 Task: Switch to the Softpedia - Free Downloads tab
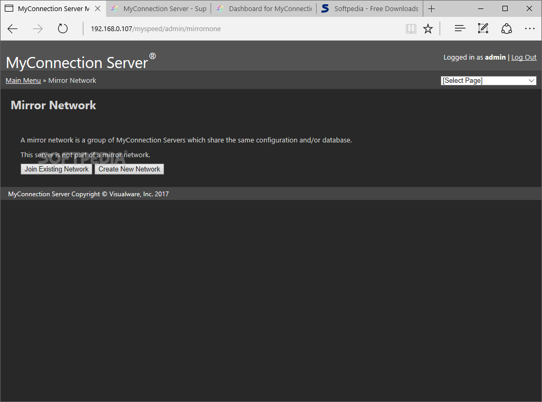pos(369,8)
